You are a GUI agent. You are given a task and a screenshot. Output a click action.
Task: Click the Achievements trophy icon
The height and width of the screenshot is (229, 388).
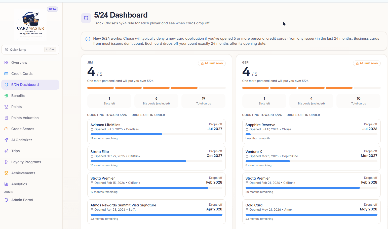pos(6,173)
